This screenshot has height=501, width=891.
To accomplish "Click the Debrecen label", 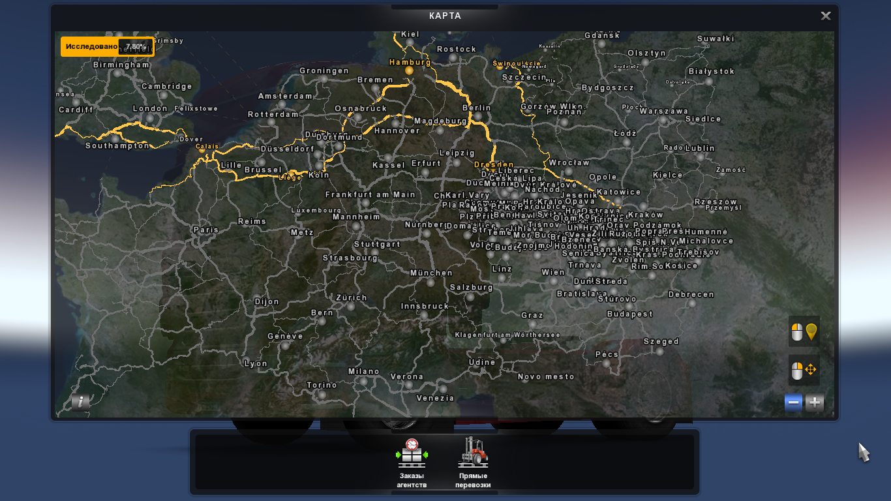I will pos(691,295).
